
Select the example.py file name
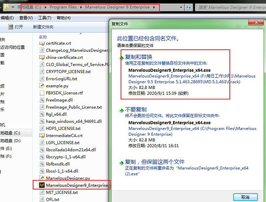pyautogui.click(x=57, y=86)
